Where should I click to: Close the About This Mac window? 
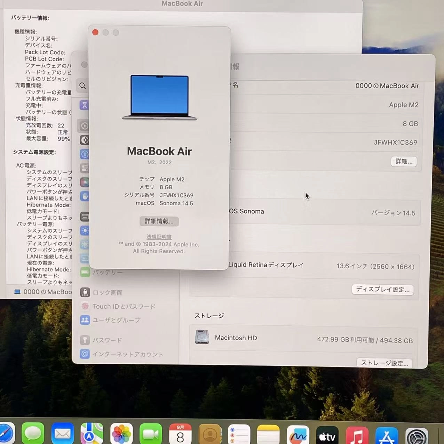tap(95, 32)
